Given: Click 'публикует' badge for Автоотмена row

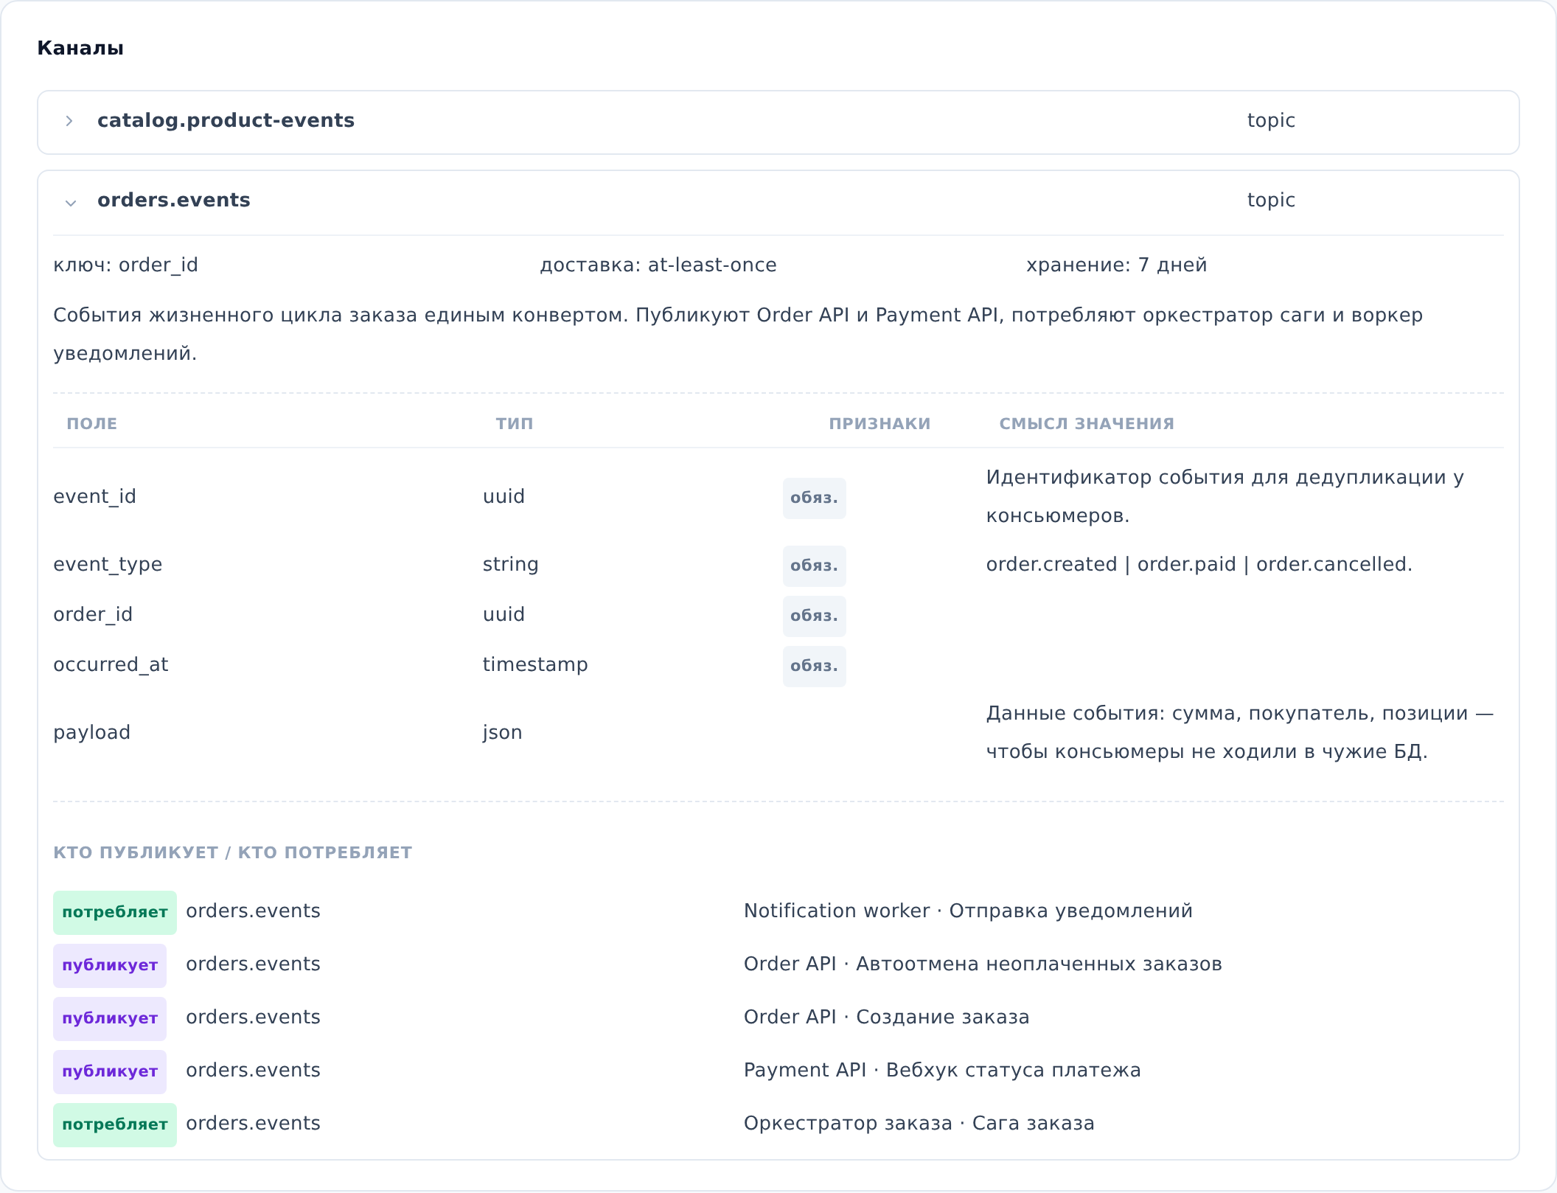Looking at the screenshot, I should pos(110,965).
